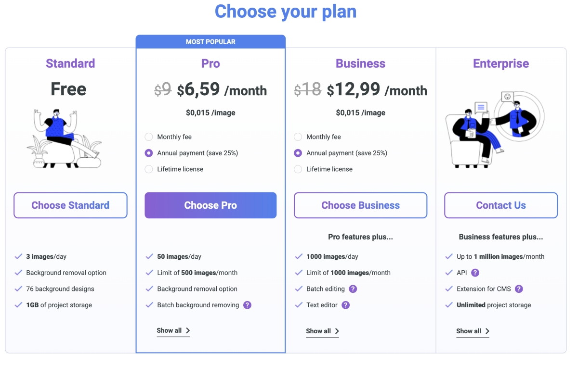Click the Enterprise plan meeting illustration
Viewport: 578px width, 365px height.
pos(495,129)
